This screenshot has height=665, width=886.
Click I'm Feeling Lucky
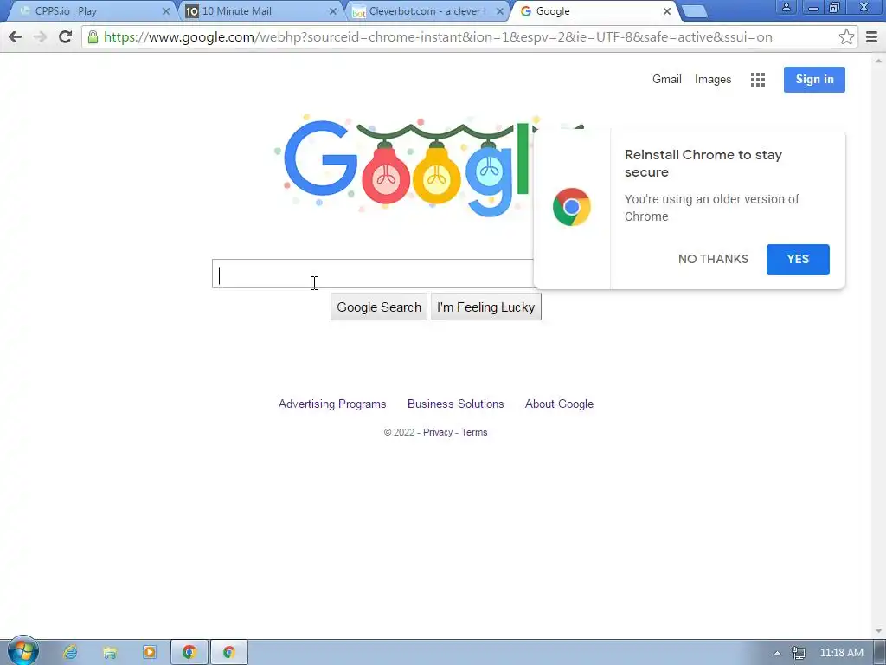click(486, 307)
